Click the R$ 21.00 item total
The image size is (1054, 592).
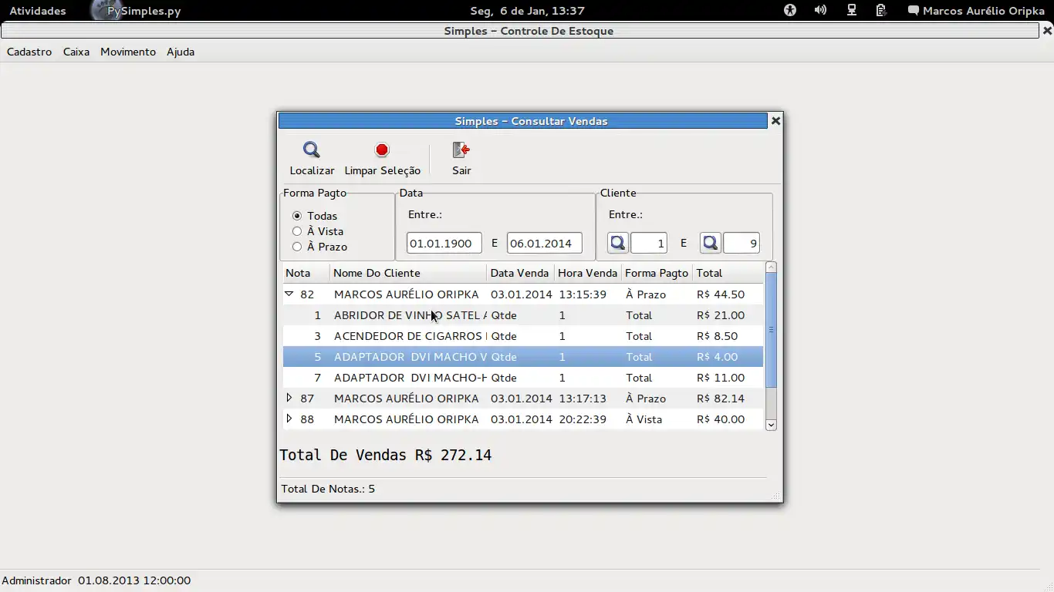[721, 315]
